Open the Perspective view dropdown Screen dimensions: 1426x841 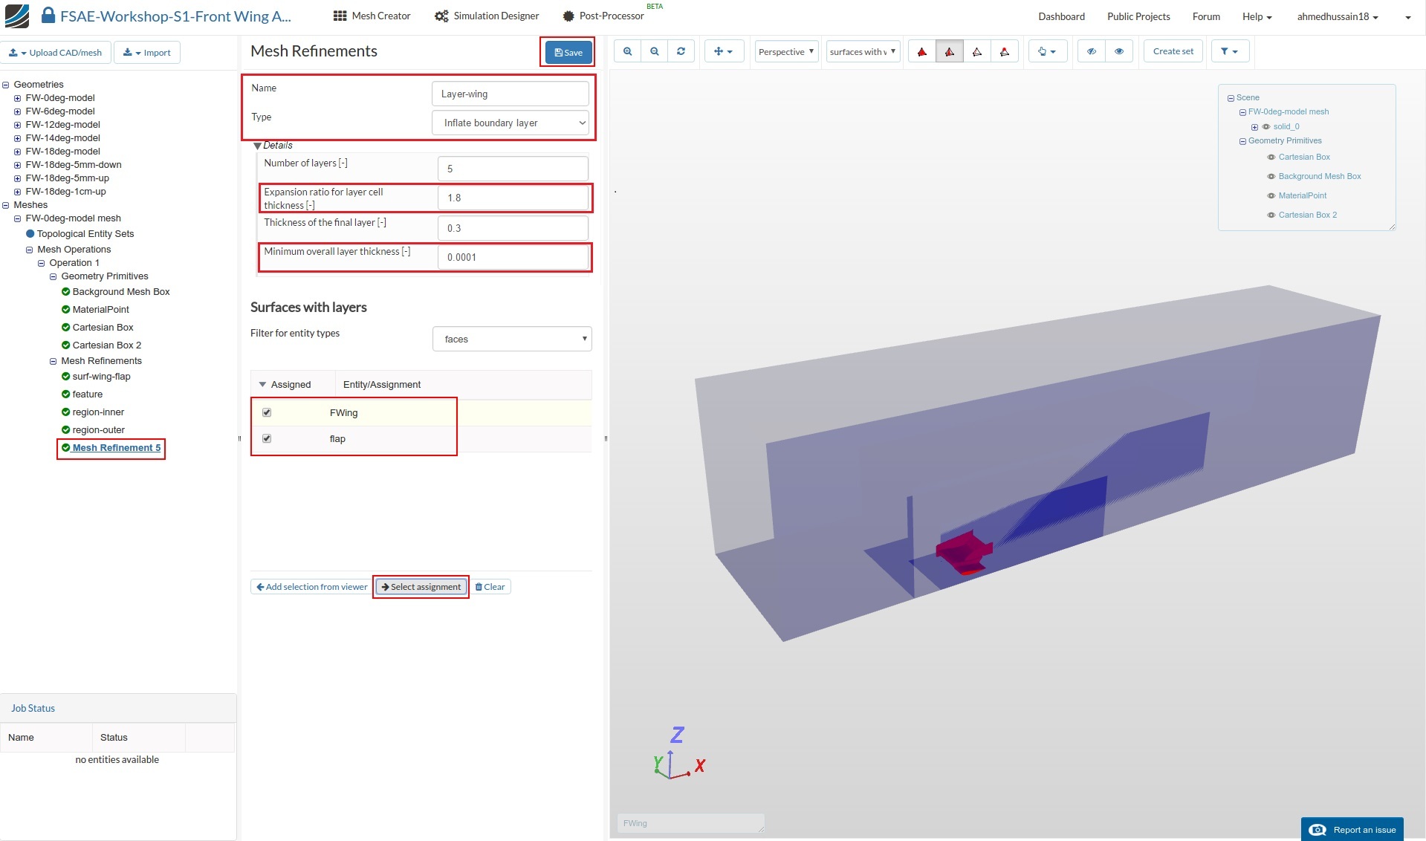(786, 51)
